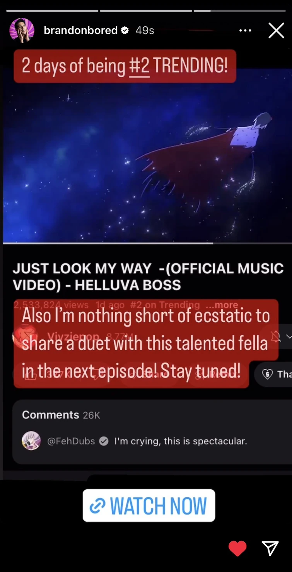Open brandonbored profile picture
This screenshot has width=292, height=572.
pyautogui.click(x=22, y=30)
